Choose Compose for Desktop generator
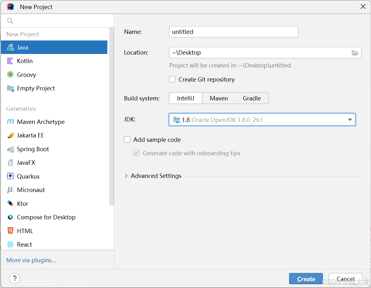Screen dimensions: 371x288 point(54,217)
